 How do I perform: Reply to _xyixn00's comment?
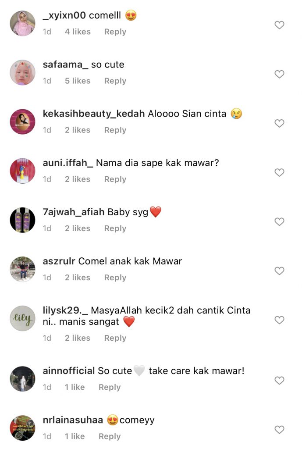click(115, 32)
